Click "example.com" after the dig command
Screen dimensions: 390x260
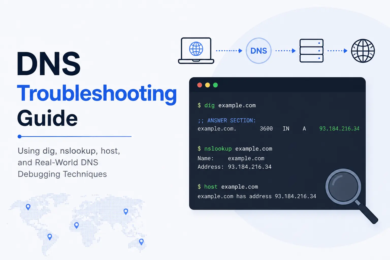point(237,105)
